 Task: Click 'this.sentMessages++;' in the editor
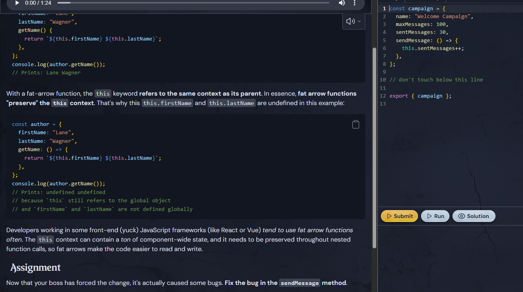(433, 48)
